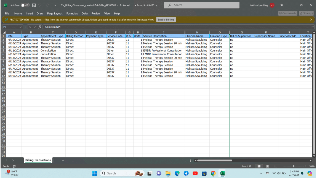Select the cell containing 6/19/2024
The height and width of the screenshot is (179, 317).
click(14, 72)
